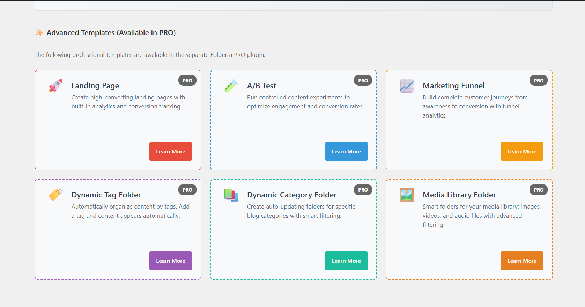Click the test tube icon for A/B Test
585x307 pixels.
[231, 86]
